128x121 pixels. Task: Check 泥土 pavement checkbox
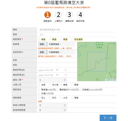[39, 98]
